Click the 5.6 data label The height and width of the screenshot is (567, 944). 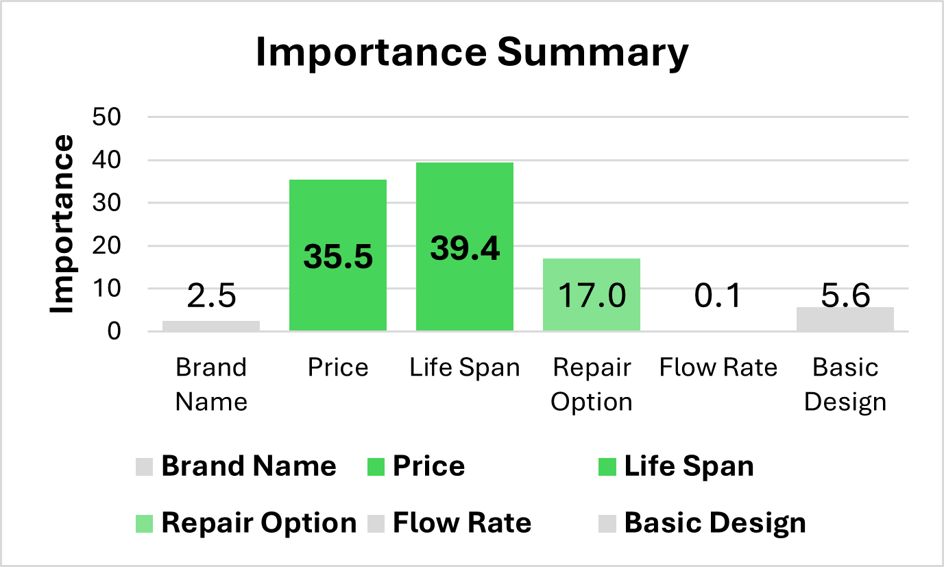[845, 296]
